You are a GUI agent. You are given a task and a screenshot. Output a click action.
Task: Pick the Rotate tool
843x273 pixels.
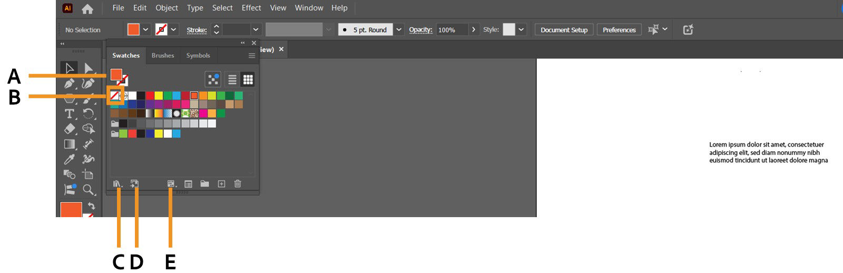[89, 113]
